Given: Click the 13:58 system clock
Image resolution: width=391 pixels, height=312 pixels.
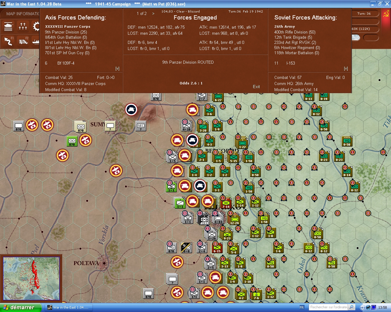Looking at the screenshot, I should 382,307.
